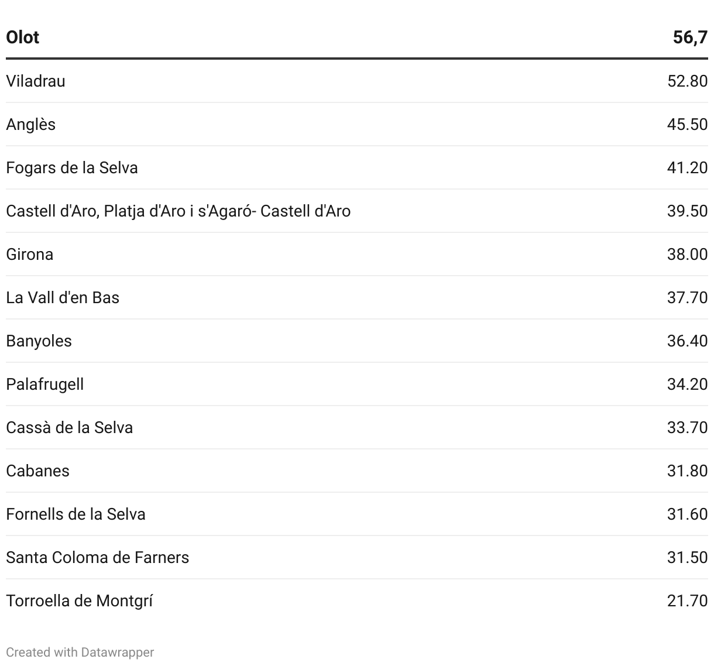This screenshot has width=714, height=666.
Task: Select Santa Coloma de Farners row
Action: click(x=97, y=557)
